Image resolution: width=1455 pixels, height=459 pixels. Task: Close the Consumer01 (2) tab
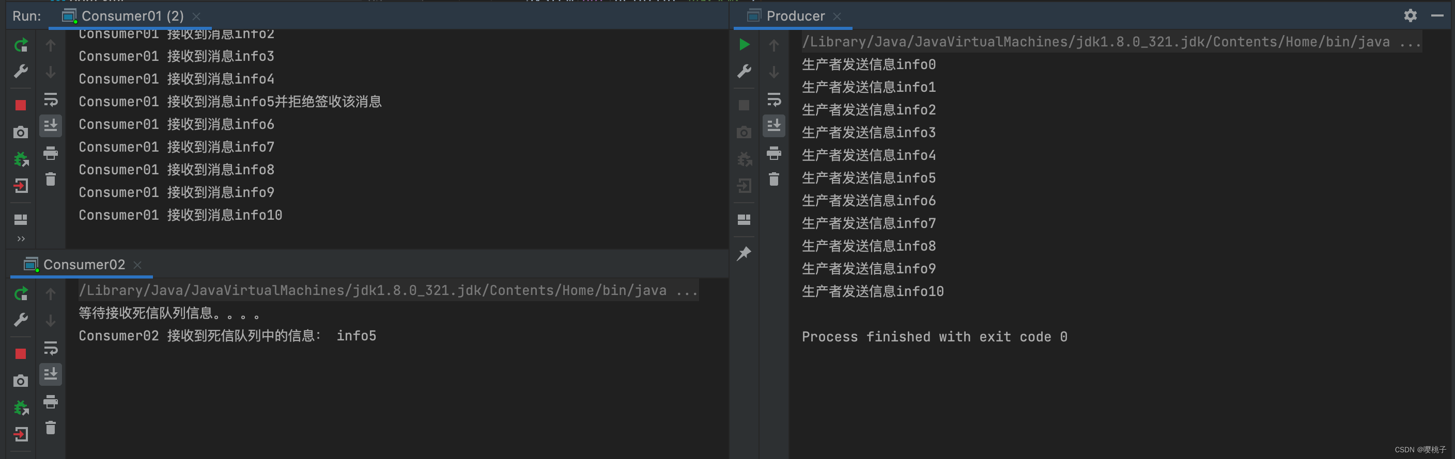tap(196, 17)
